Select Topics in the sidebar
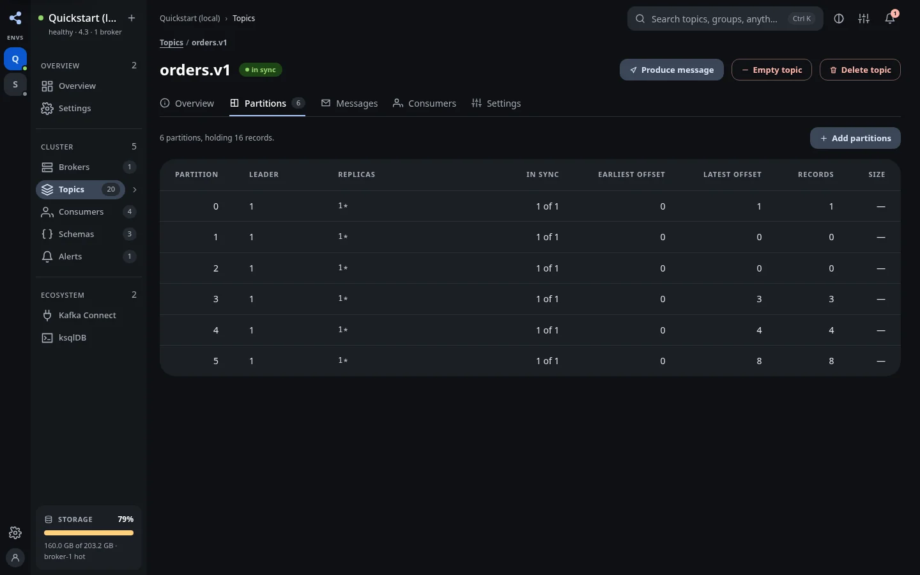 click(x=80, y=190)
